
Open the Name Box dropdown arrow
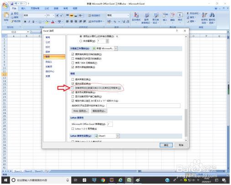point(28,32)
